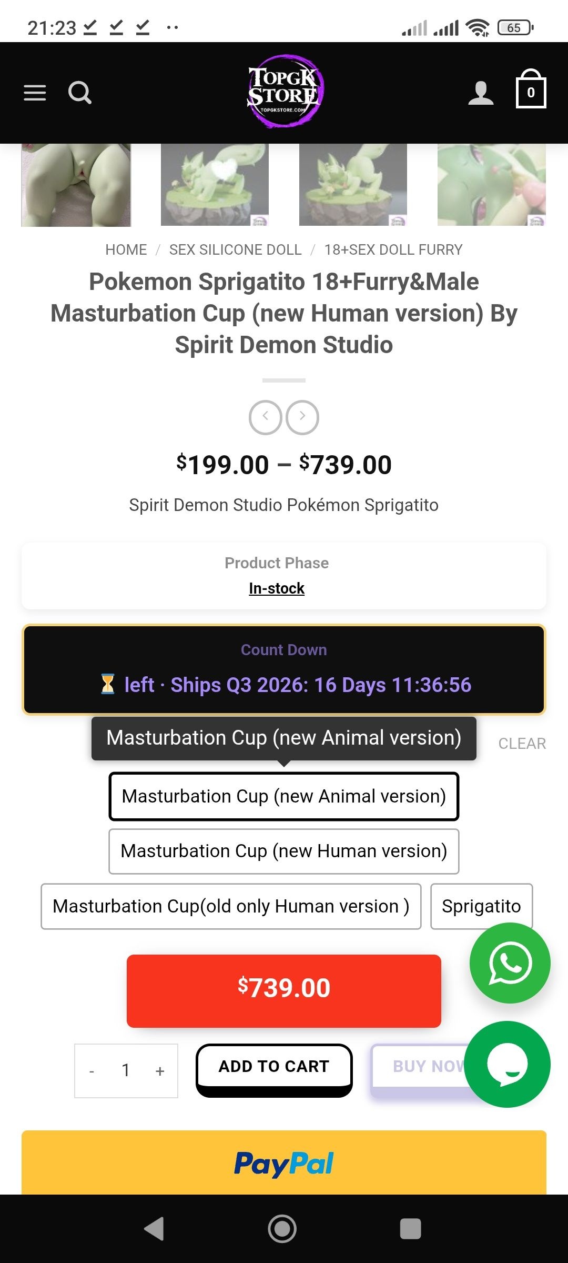This screenshot has width=568, height=1263.
Task: Clear the selected variation with CLEAR
Action: [x=522, y=744]
